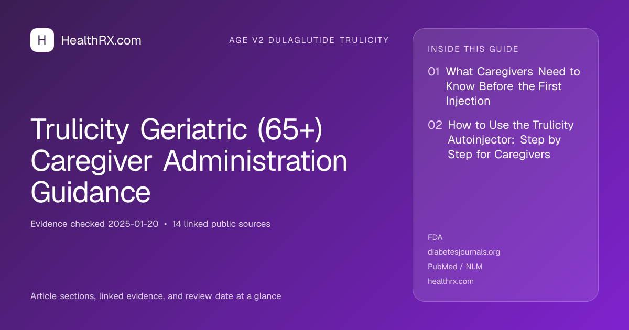Click 'Evidence checked 2025-01-20' text
This screenshot has width=629, height=330.
click(94, 224)
